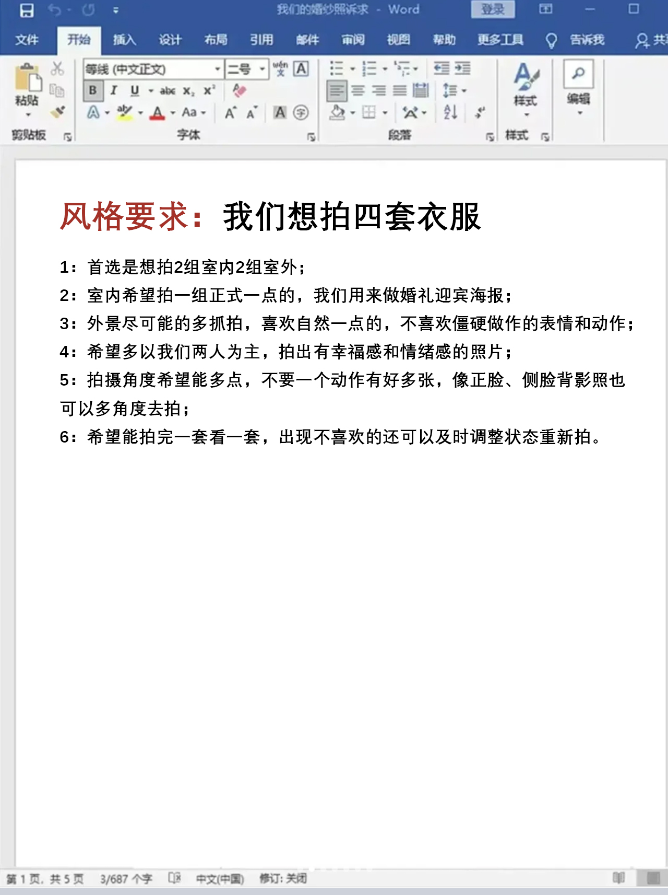668x895 pixels.
Task: Align text left
Action: coord(337,91)
